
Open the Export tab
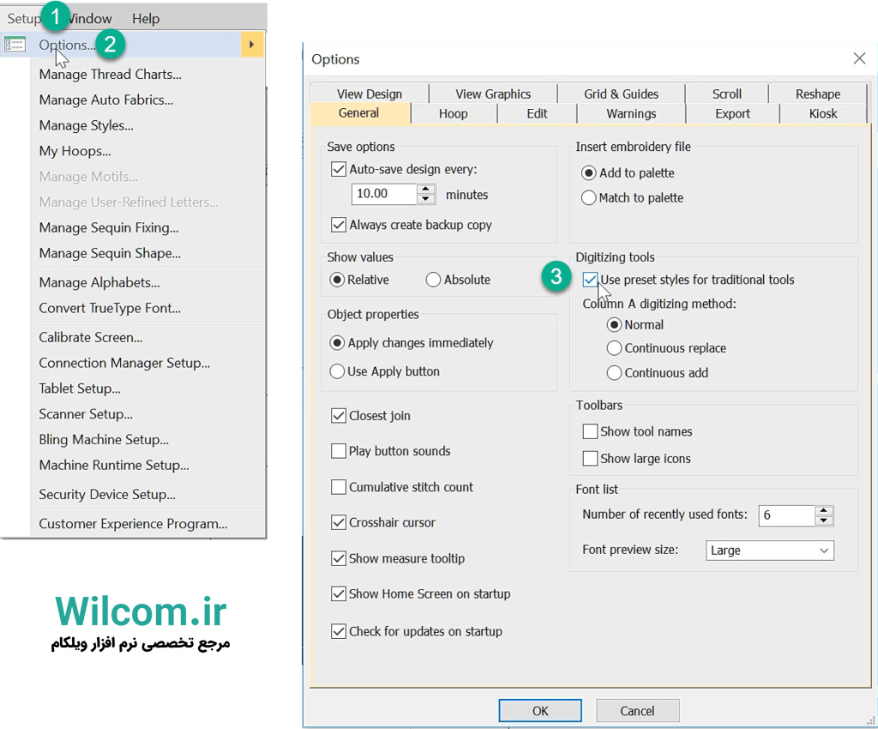click(732, 114)
